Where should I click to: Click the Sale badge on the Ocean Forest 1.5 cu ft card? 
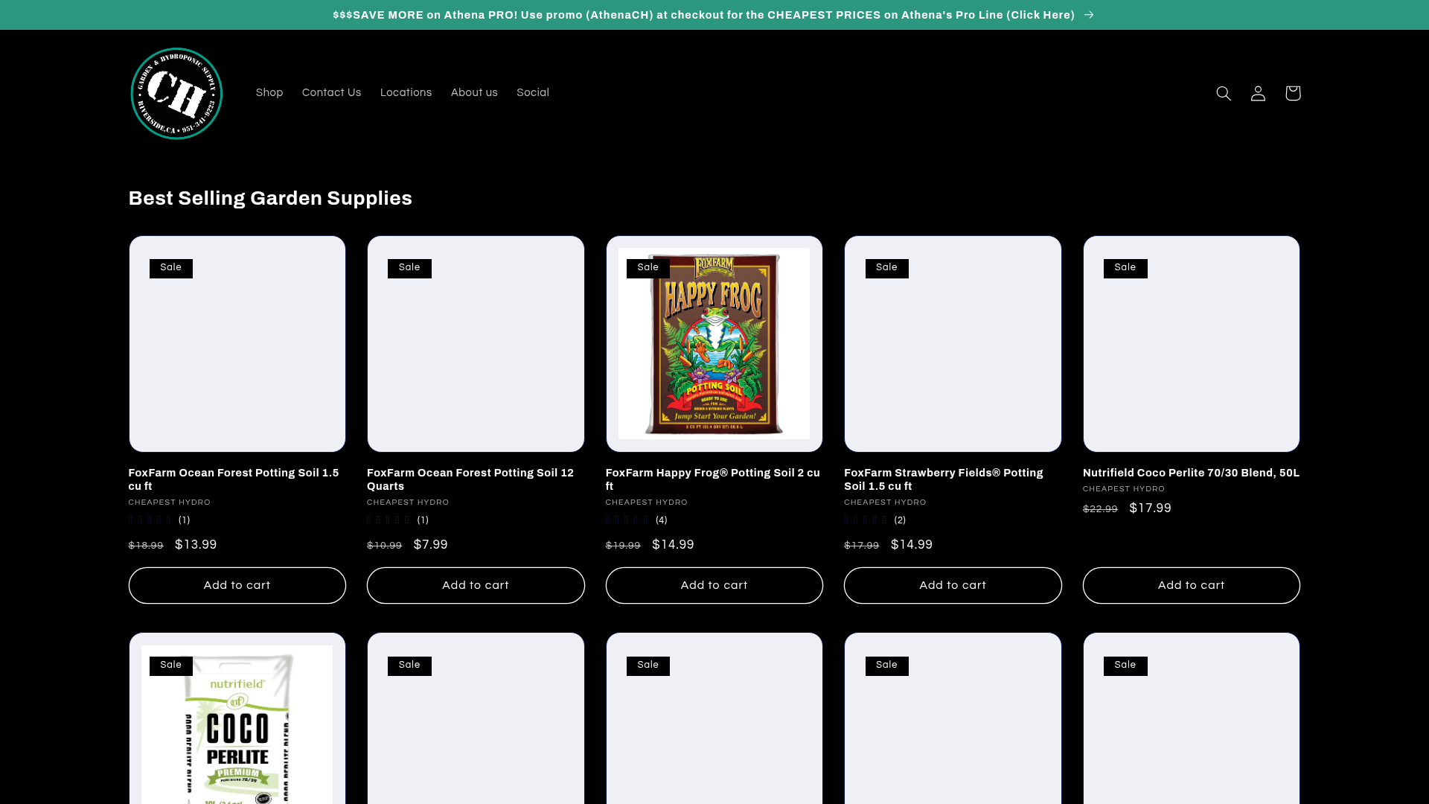click(x=171, y=268)
